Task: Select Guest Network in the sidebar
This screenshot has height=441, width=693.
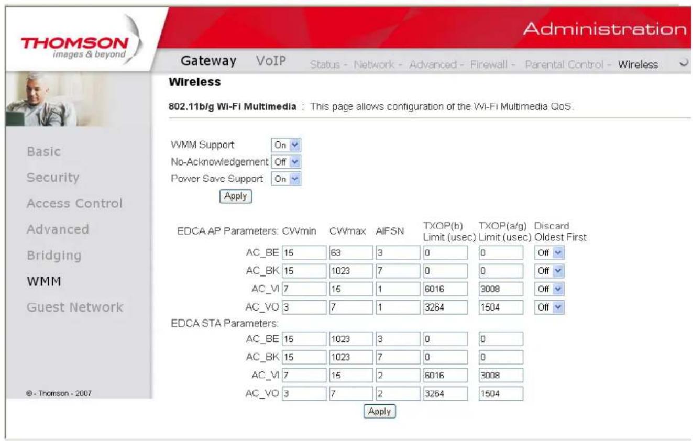Action: [74, 307]
